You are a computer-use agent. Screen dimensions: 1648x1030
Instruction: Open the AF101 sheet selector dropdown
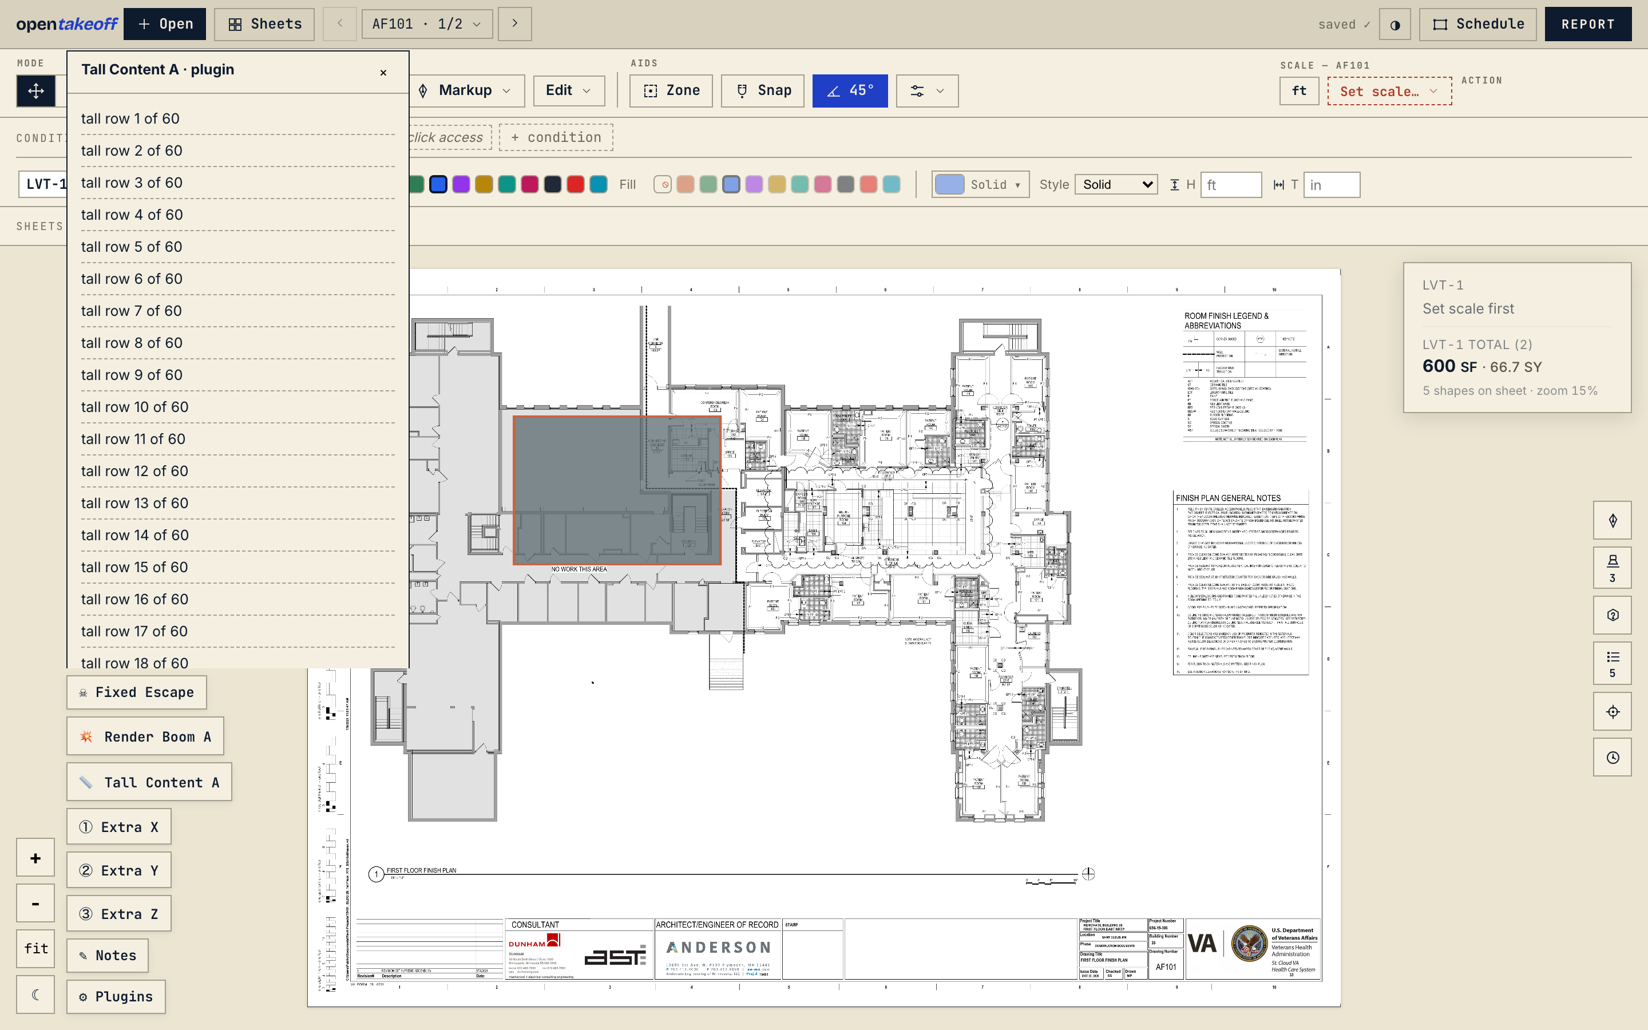(x=427, y=24)
